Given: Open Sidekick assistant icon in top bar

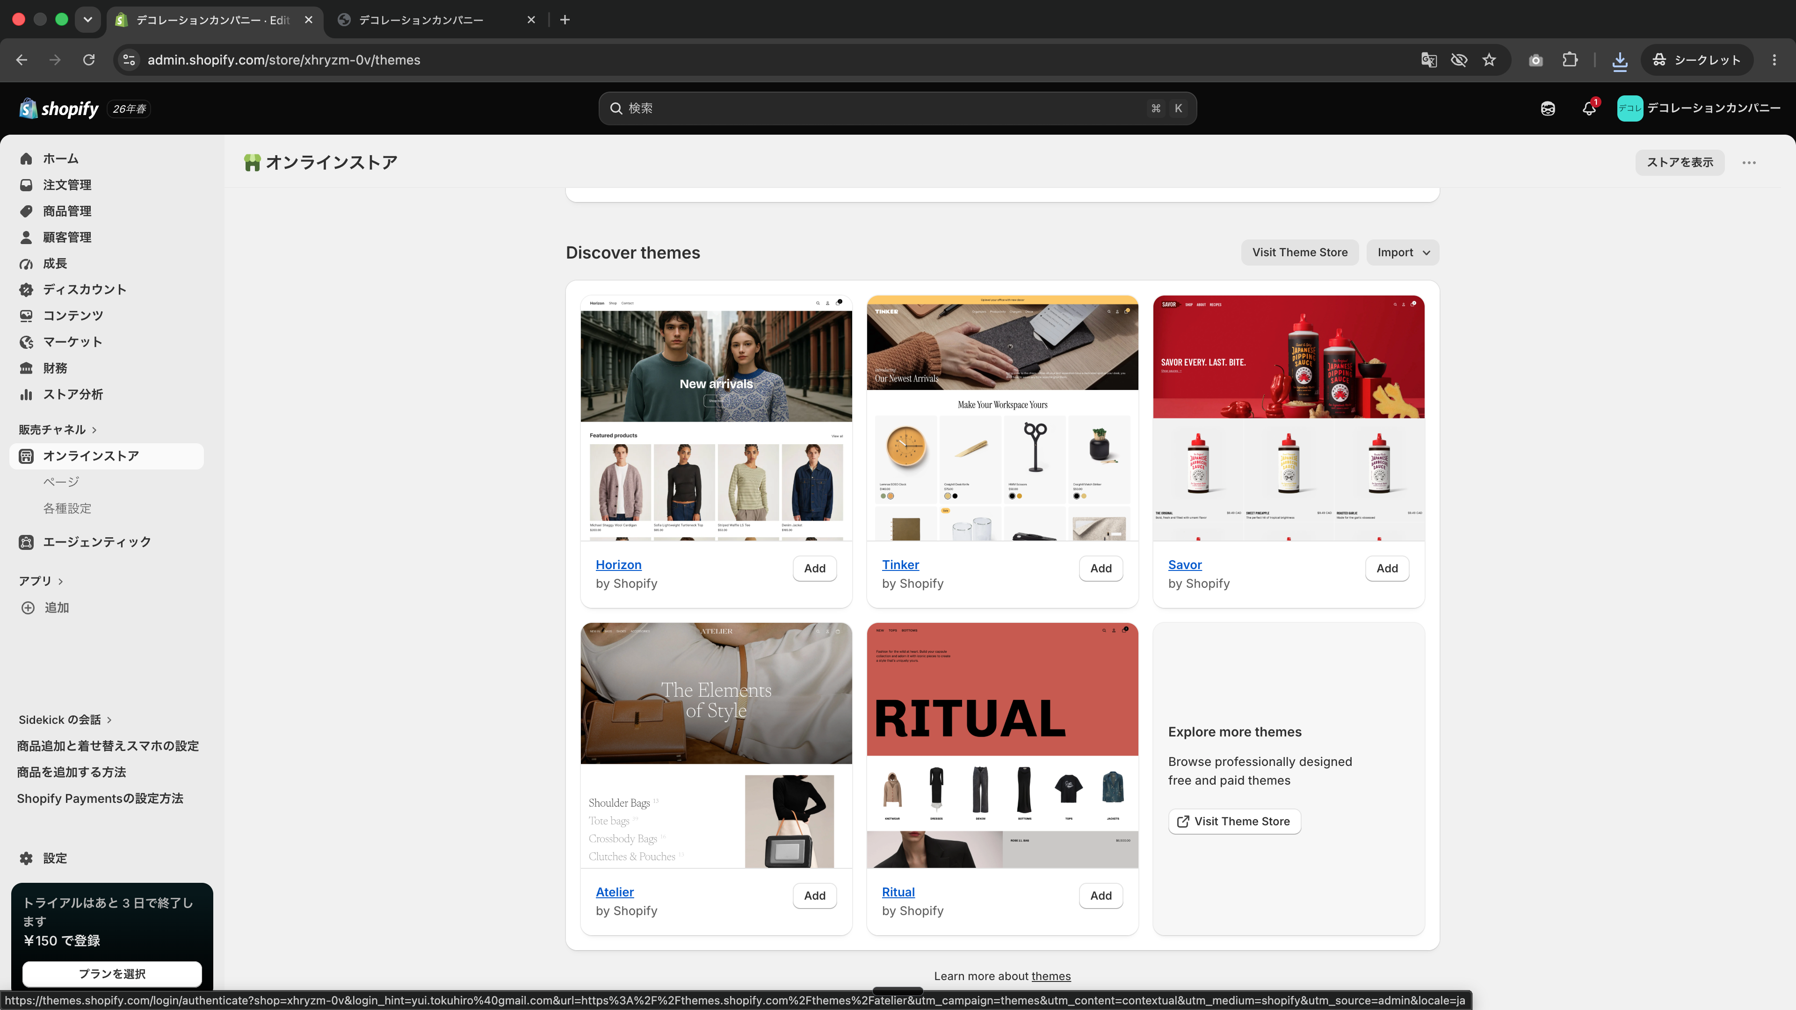Looking at the screenshot, I should click(x=1548, y=109).
